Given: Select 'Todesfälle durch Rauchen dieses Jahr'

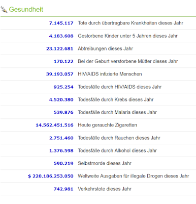Looking at the screenshot, I should (119, 138).
